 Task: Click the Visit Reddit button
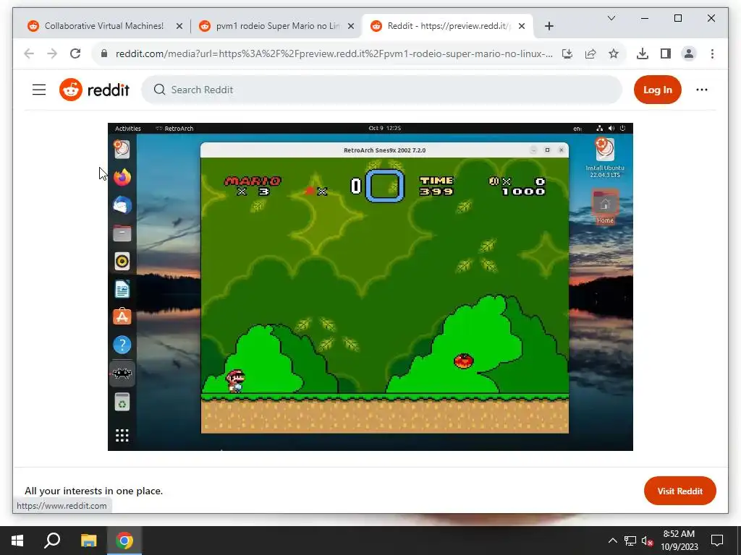coord(680,491)
